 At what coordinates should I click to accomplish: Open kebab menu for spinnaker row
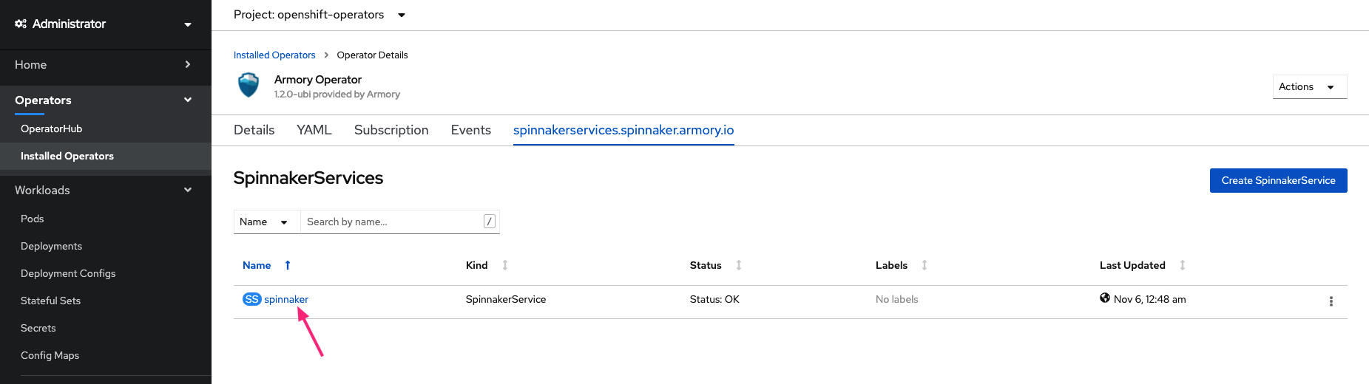coord(1331,301)
